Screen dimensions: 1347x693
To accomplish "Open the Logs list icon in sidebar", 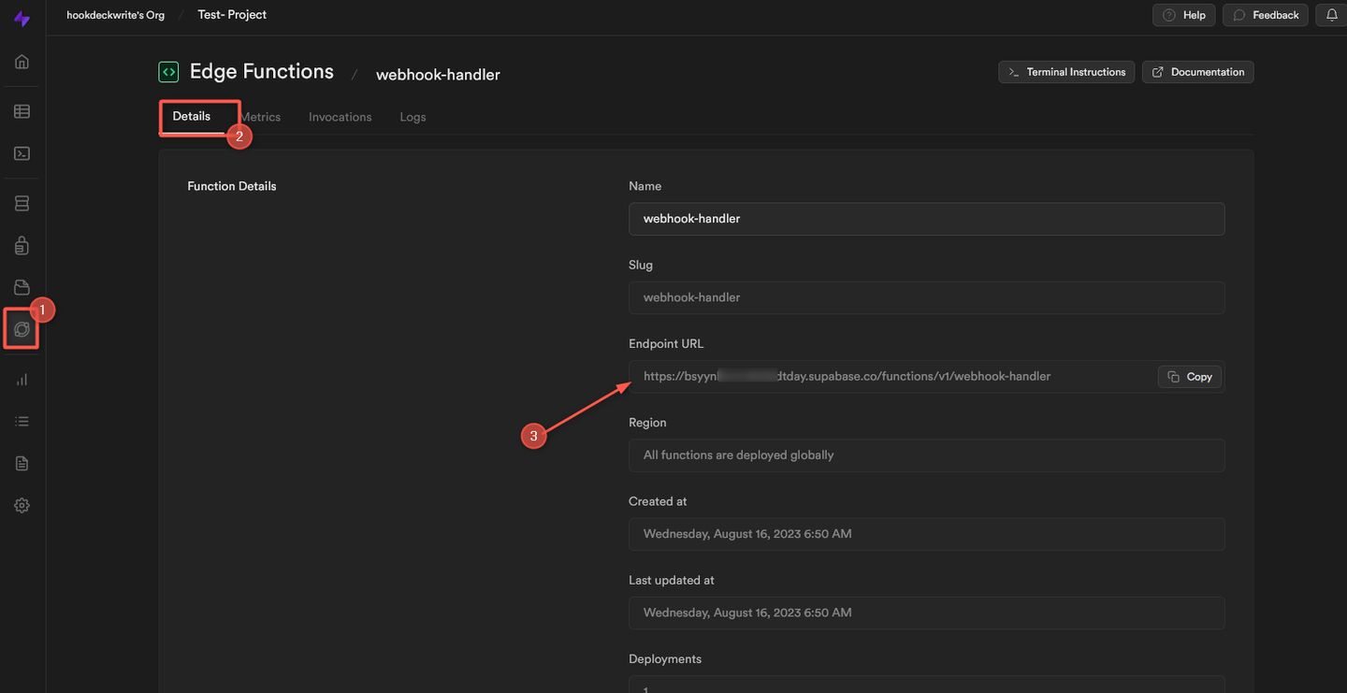I will [x=21, y=421].
